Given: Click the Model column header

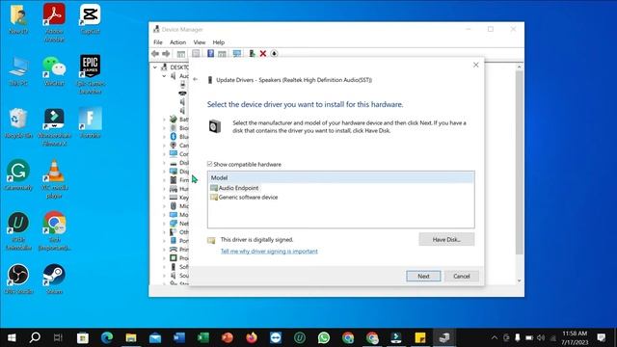Looking at the screenshot, I should pyautogui.click(x=340, y=177).
